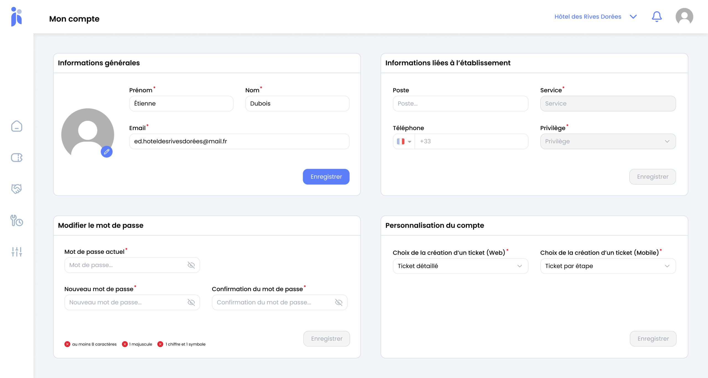Show the new password text
Image resolution: width=708 pixels, height=378 pixels.
point(191,302)
